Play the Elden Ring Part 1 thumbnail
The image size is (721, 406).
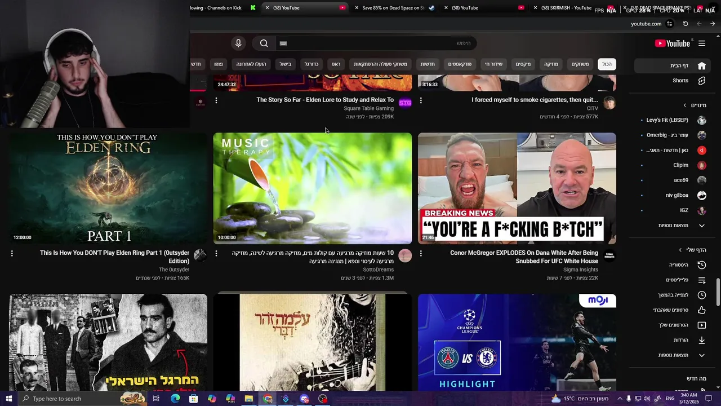[x=108, y=188]
